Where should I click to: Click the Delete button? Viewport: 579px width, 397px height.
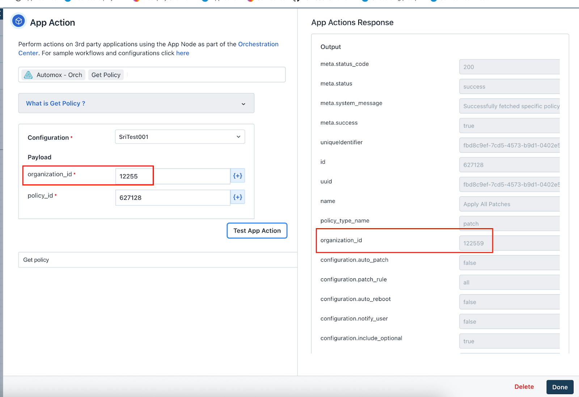tap(524, 387)
